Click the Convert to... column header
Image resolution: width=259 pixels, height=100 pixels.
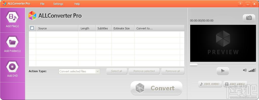coord(159,28)
